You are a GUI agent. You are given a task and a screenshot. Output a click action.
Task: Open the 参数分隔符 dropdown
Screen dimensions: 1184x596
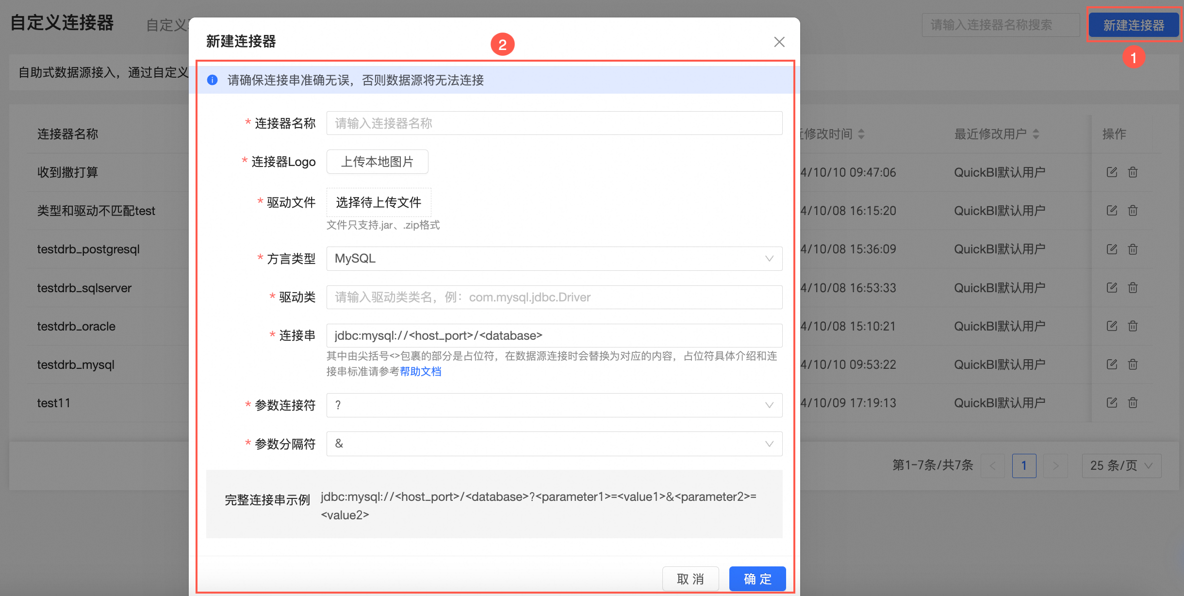click(554, 444)
